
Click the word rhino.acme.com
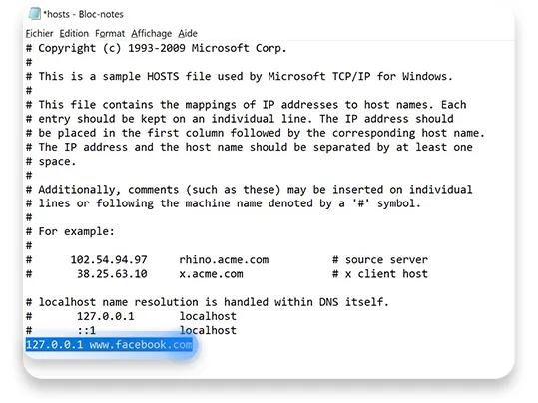pos(224,260)
